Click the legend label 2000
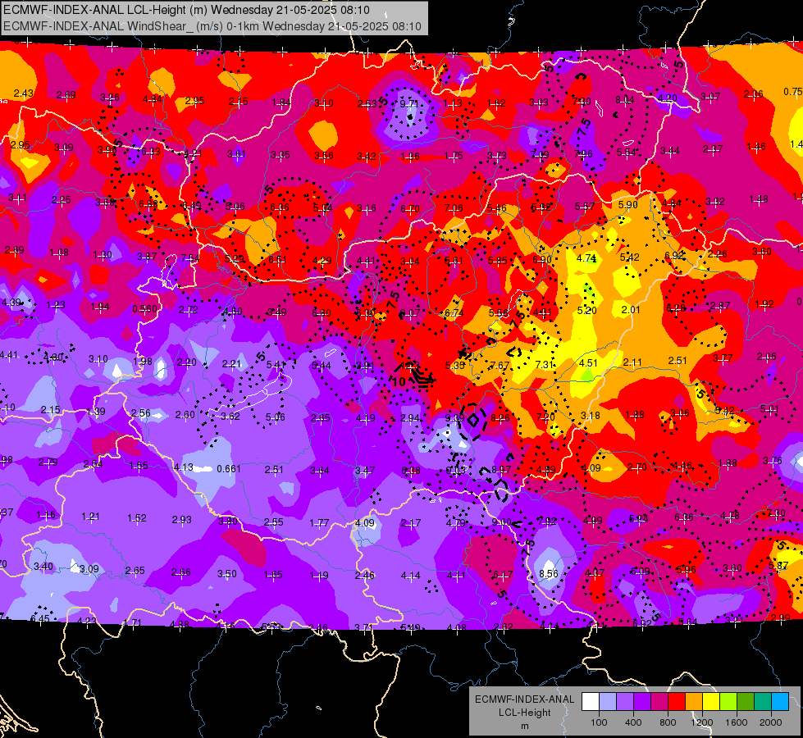 coord(771,722)
